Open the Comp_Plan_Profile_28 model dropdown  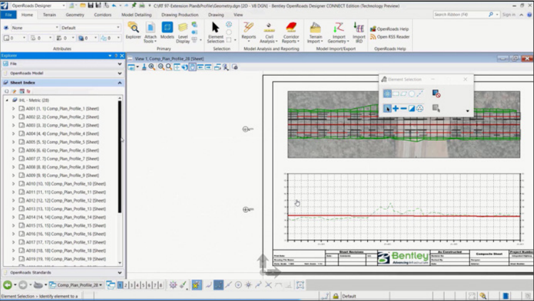[75, 285]
